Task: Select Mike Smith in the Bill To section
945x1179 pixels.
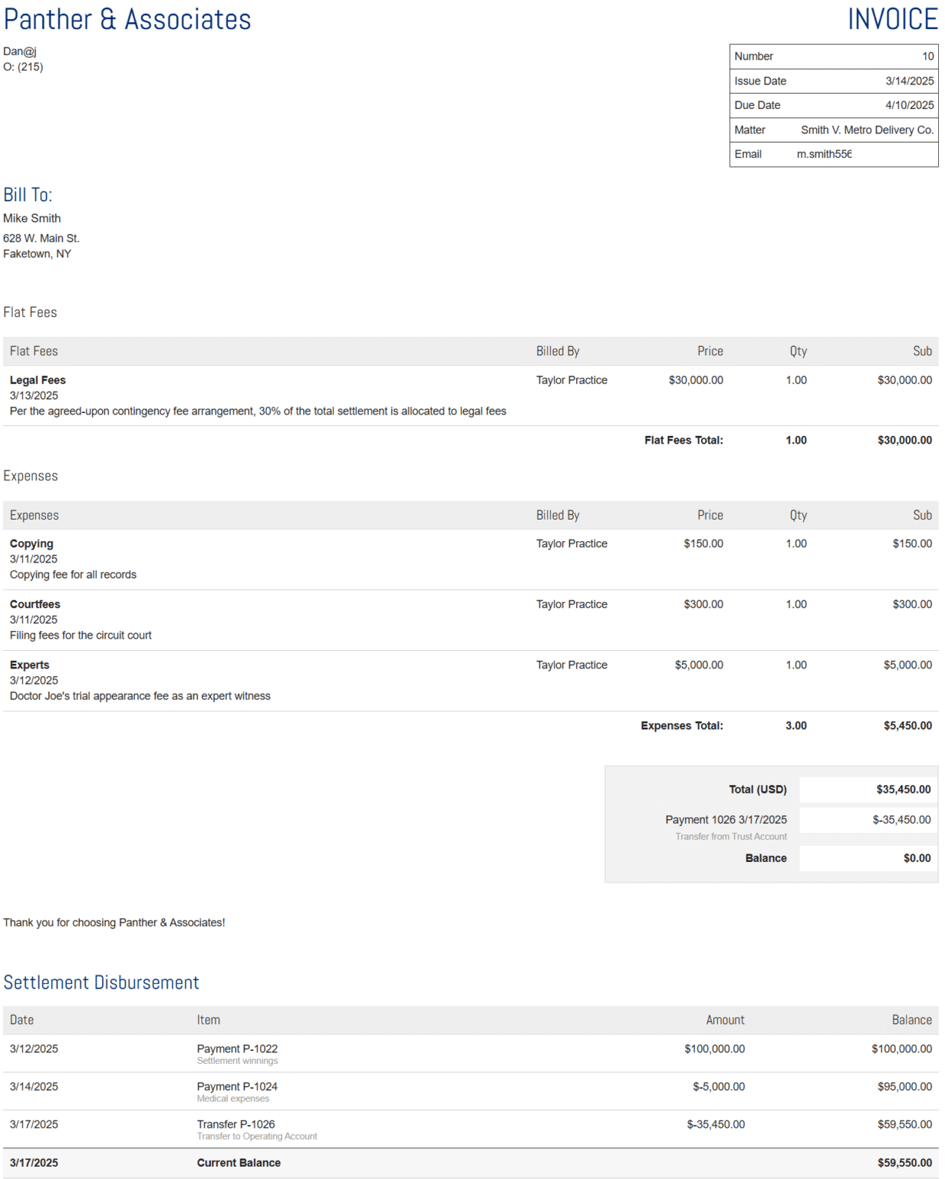Action: 31,218
